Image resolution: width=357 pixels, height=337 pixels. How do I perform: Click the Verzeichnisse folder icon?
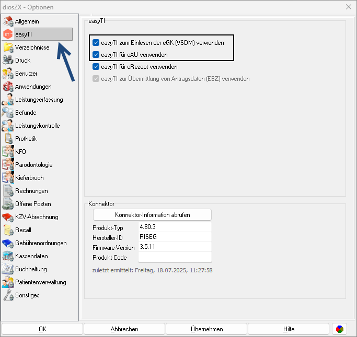tap(8, 47)
